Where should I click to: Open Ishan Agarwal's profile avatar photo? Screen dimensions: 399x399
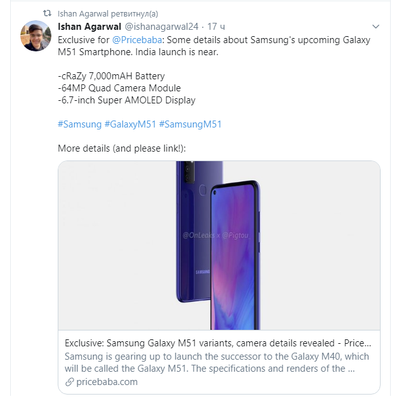(37, 37)
